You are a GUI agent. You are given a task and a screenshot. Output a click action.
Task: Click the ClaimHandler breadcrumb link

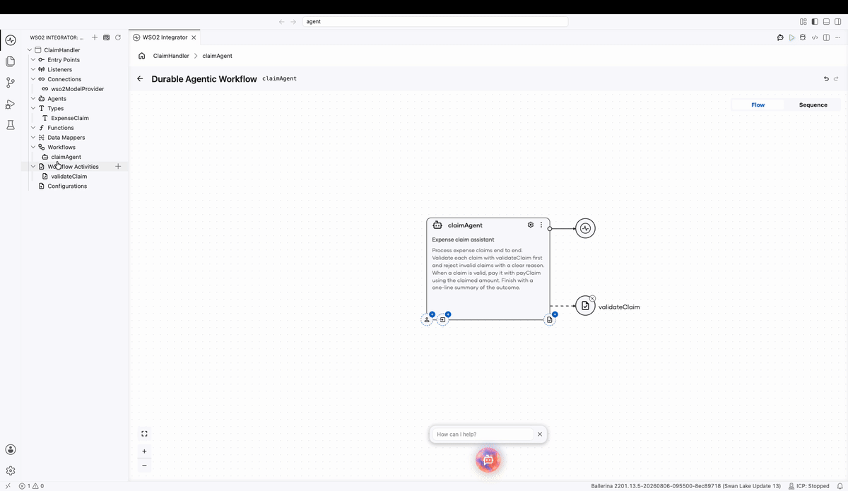point(171,56)
